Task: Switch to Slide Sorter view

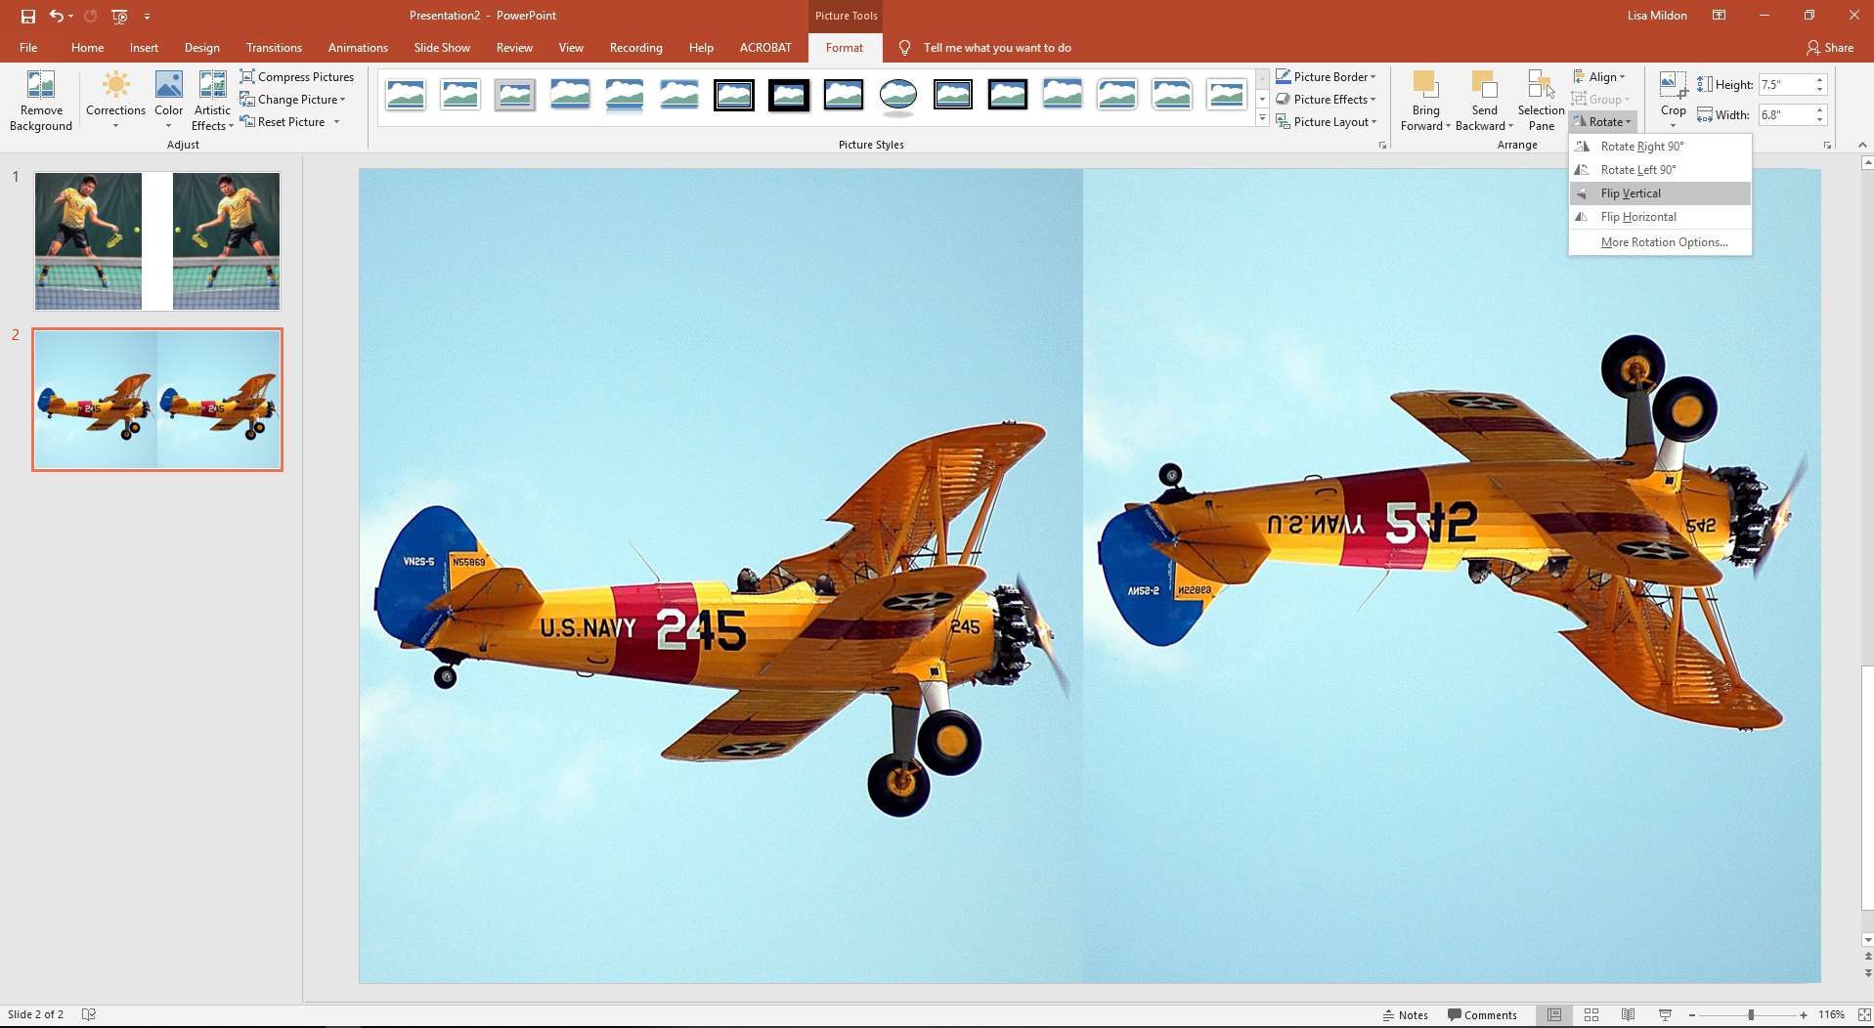Action: (1591, 1015)
